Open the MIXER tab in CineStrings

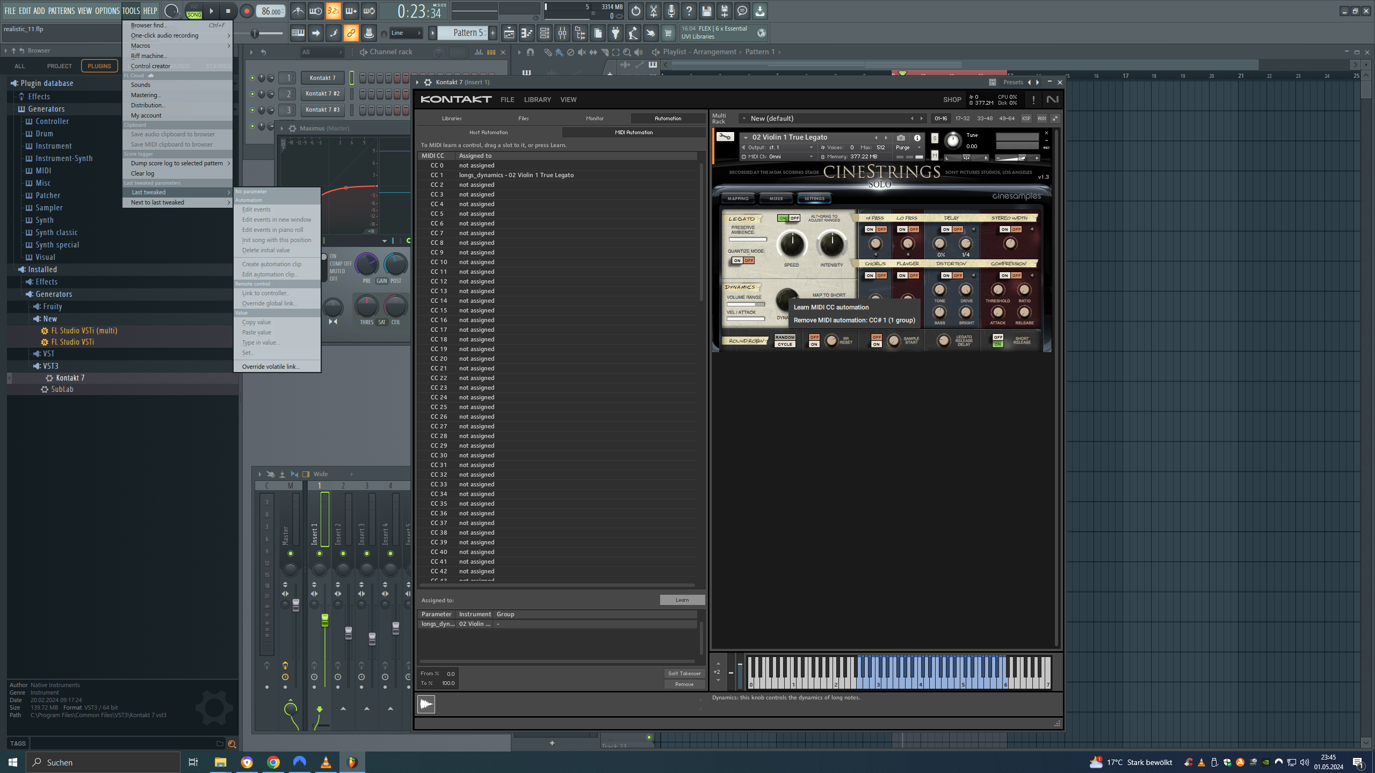(776, 199)
